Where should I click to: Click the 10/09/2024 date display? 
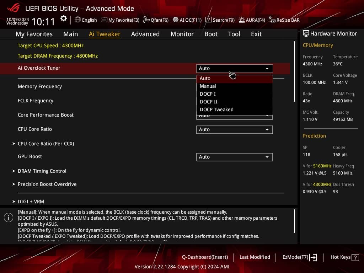tap(18, 19)
